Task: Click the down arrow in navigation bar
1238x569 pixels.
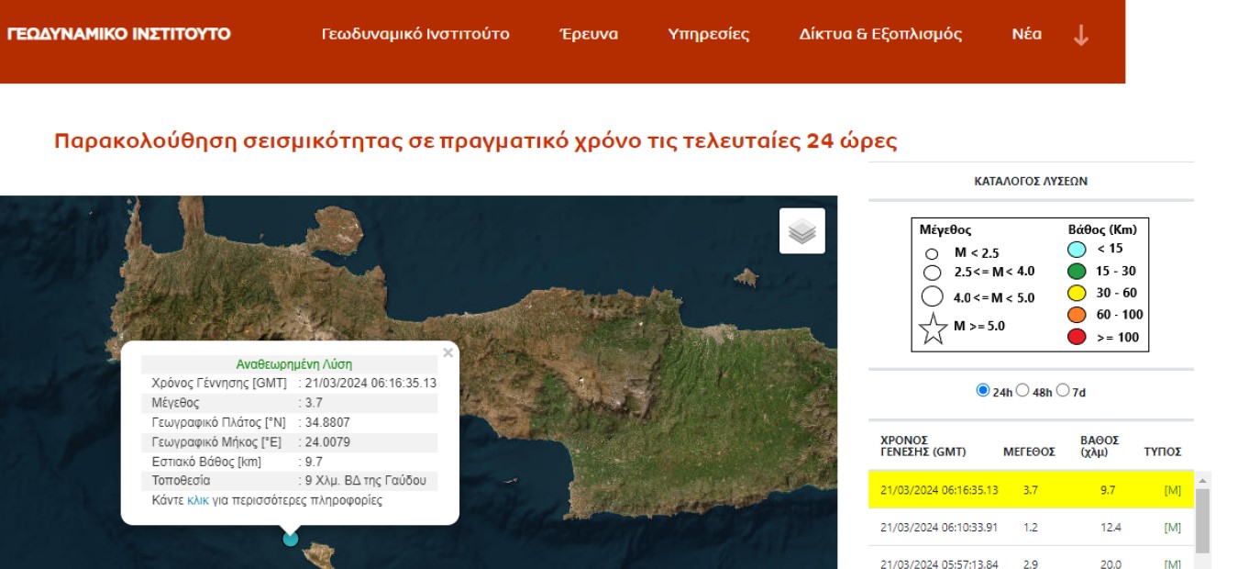Action: (x=1081, y=35)
